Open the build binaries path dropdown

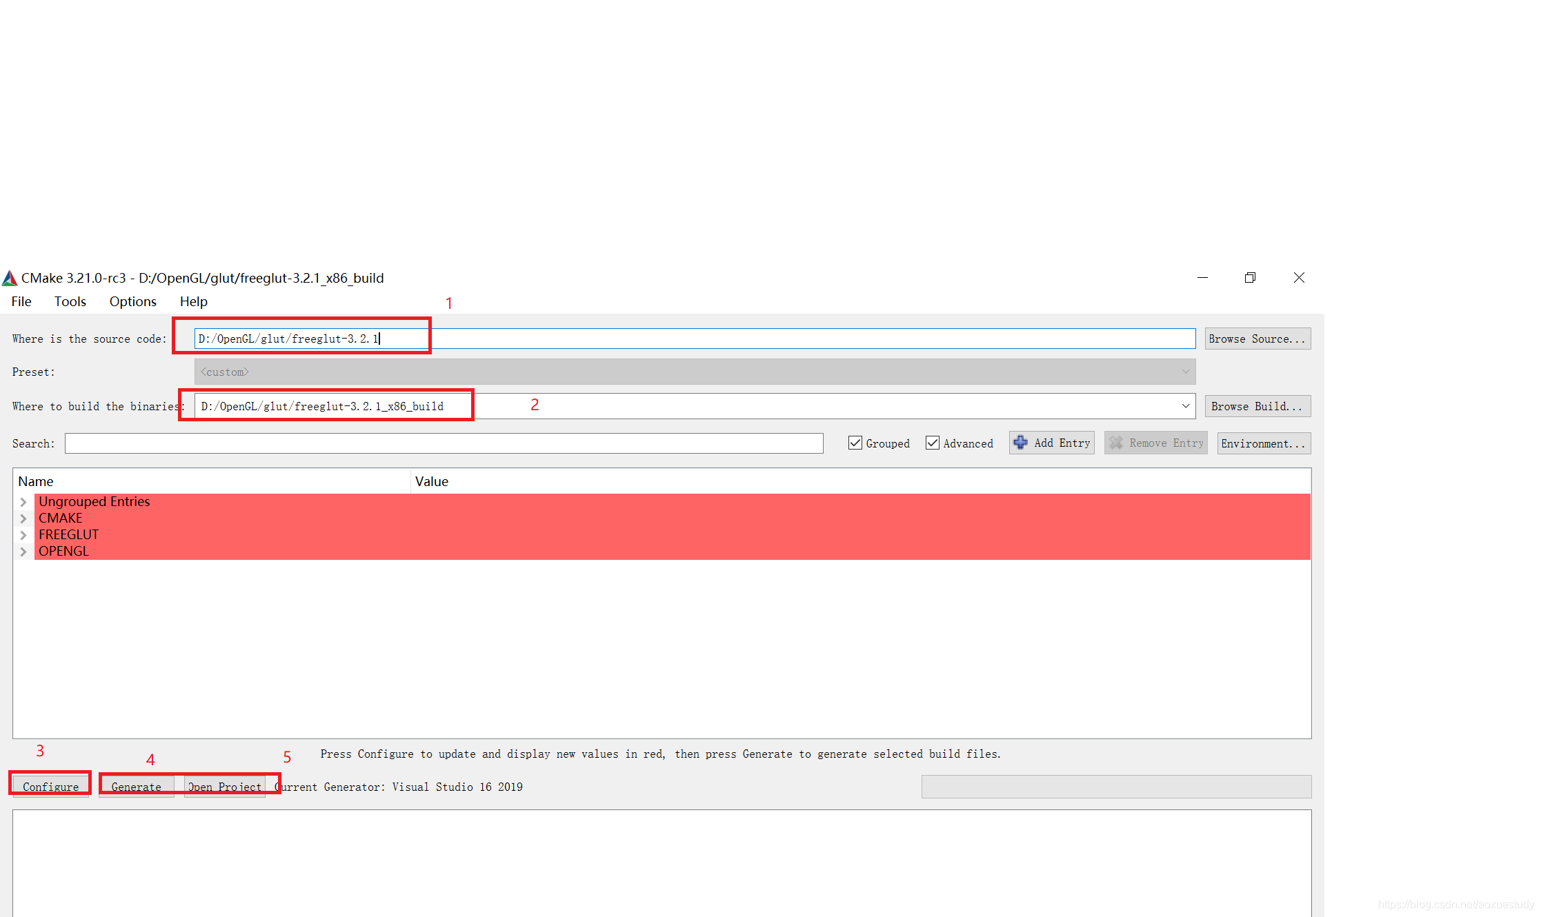point(1186,406)
